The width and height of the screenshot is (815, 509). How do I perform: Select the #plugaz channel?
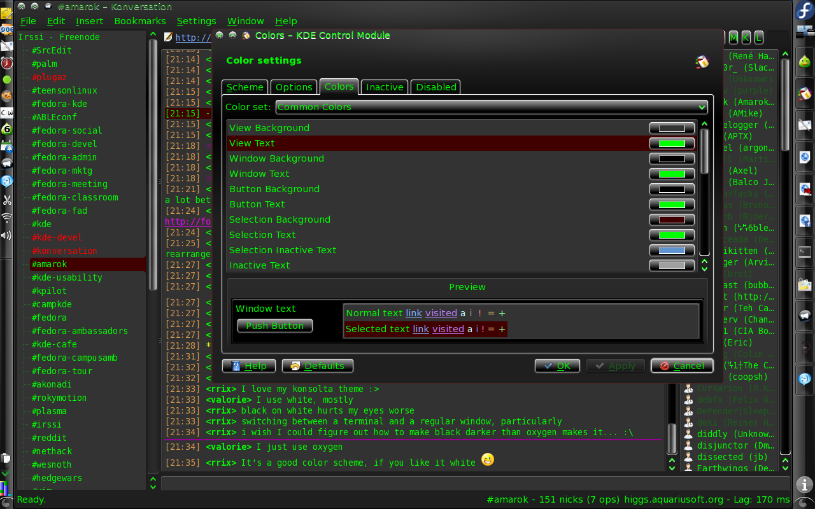[49, 77]
